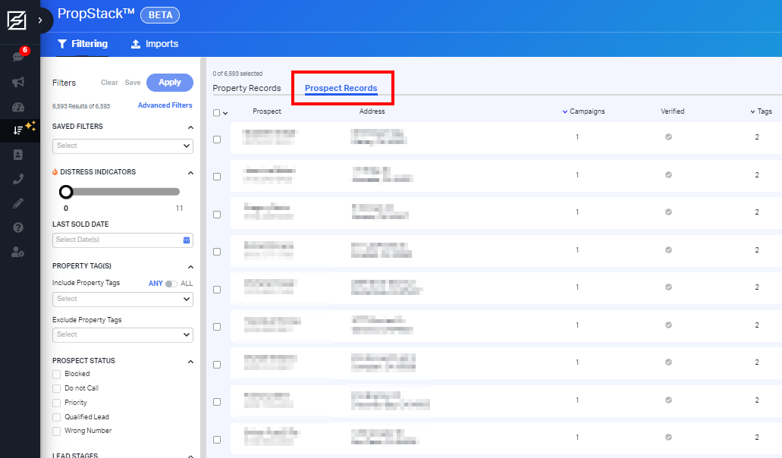Open the bulk select dropdown arrow
The width and height of the screenshot is (782, 458).
[x=225, y=113]
